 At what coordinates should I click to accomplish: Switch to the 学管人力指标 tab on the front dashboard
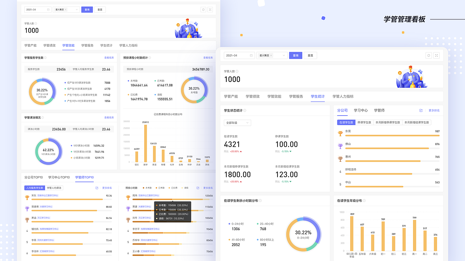pos(343,96)
